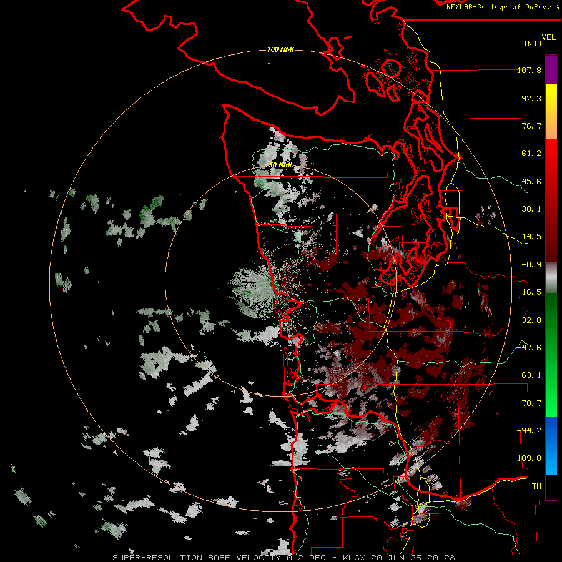
Task: Pick the purple segment of the color bar
Action: tap(551, 69)
